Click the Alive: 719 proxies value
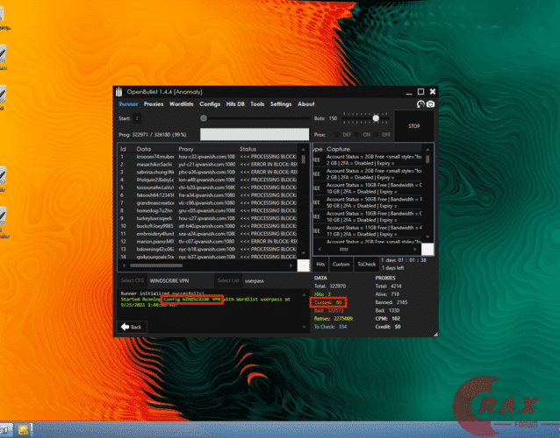 [387, 294]
